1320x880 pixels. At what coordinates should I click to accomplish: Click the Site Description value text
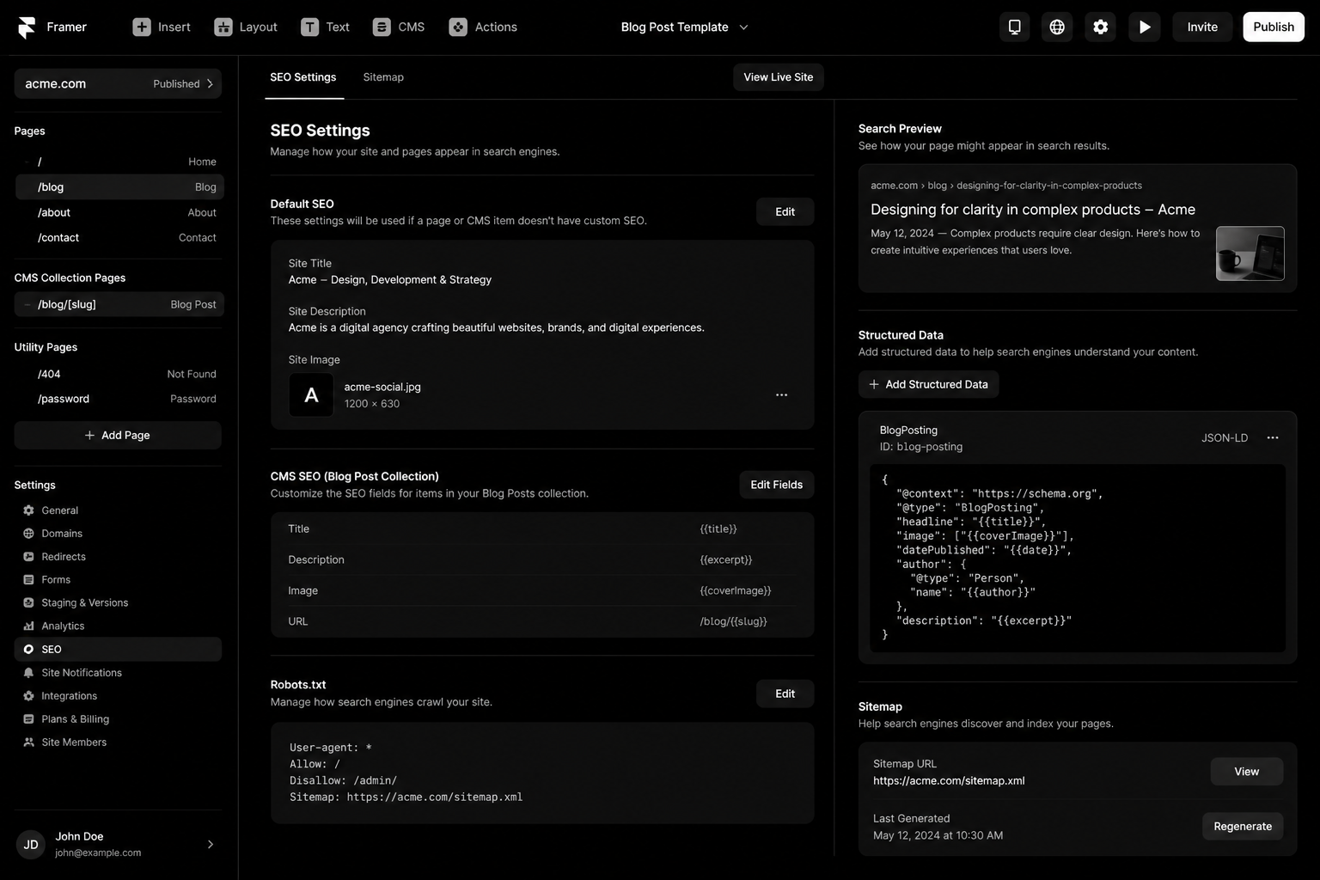click(x=497, y=328)
